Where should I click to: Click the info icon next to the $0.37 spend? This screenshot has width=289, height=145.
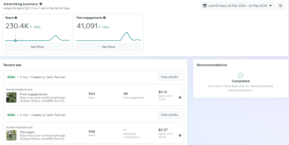(x=180, y=135)
